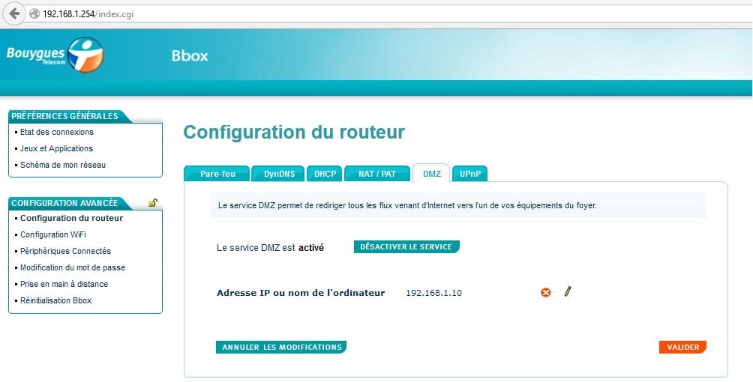Open the Pare-feu tab
Screen dimensions: 753x382
click(x=217, y=174)
